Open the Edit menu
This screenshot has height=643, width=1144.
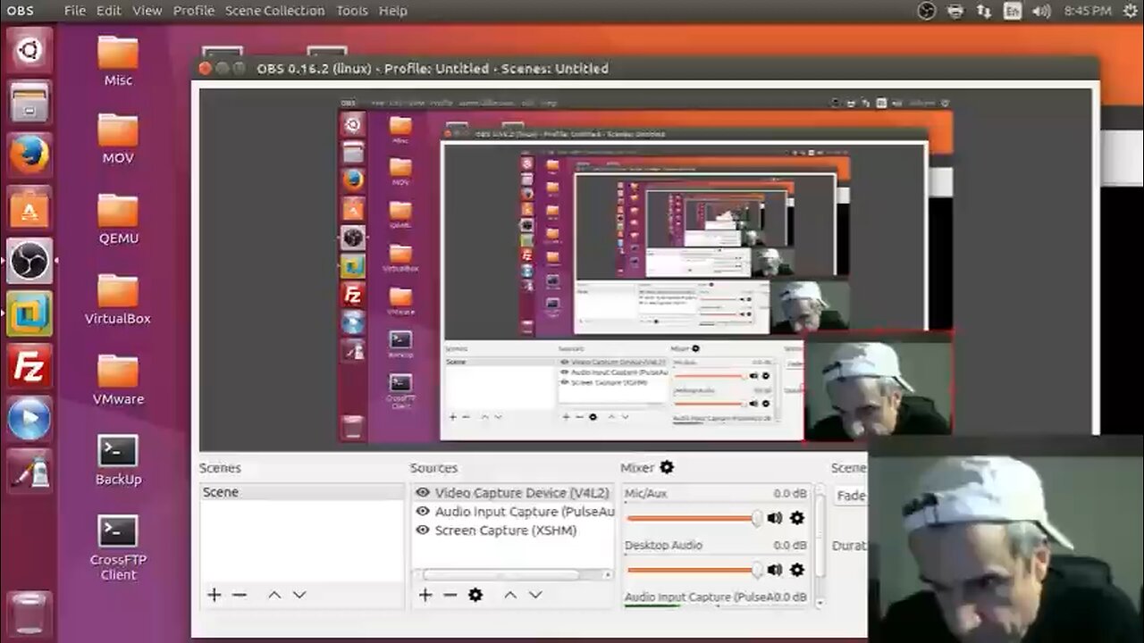click(x=109, y=11)
